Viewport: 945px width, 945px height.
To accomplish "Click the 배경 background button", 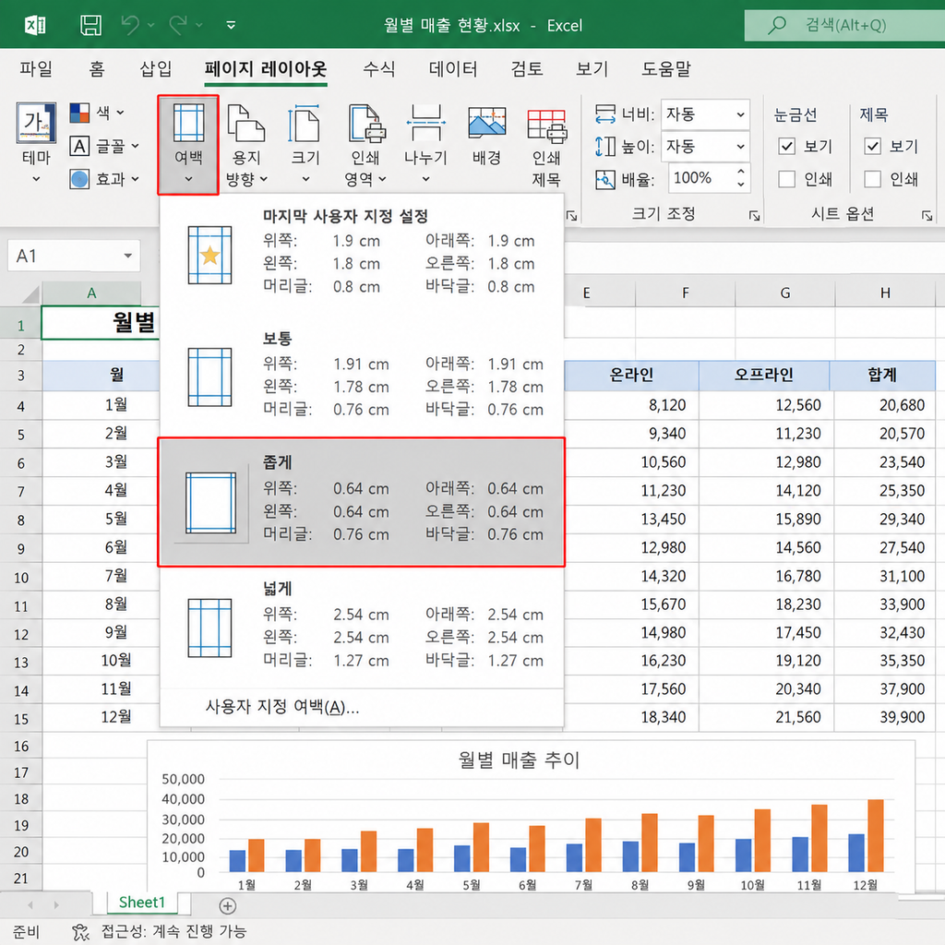I will pos(486,138).
